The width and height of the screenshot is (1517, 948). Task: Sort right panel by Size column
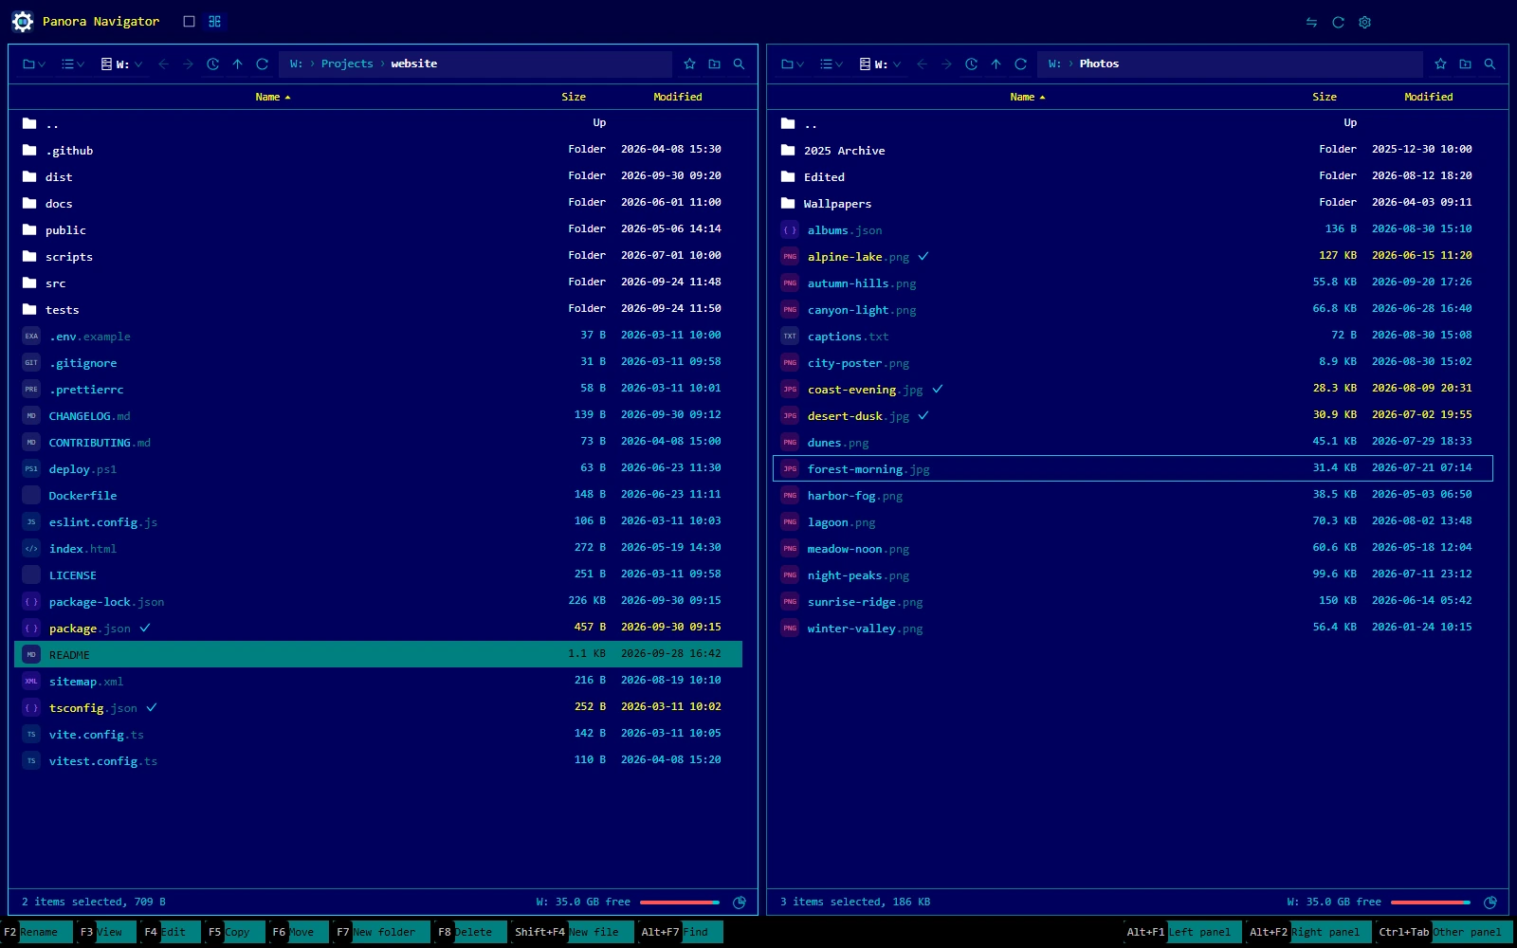1325,97
